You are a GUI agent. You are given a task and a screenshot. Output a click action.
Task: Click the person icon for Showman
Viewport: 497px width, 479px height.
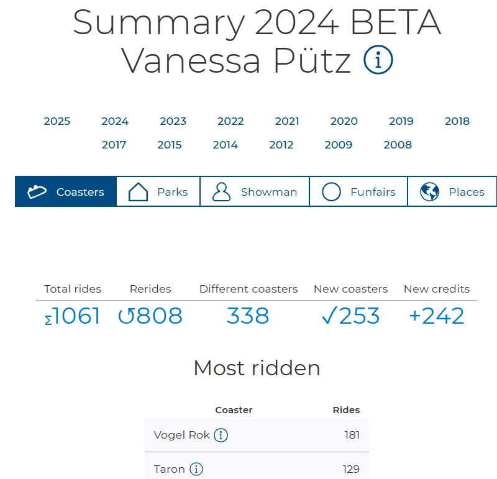[x=221, y=192]
